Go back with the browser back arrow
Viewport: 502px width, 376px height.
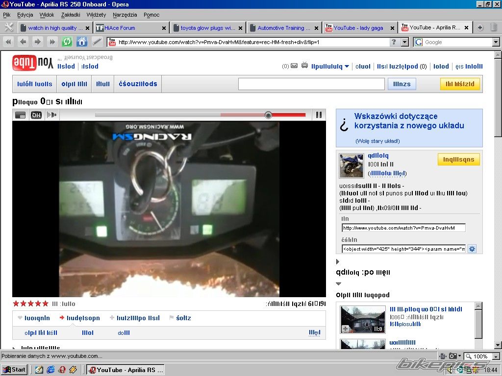(23, 42)
